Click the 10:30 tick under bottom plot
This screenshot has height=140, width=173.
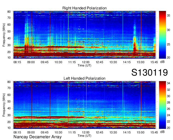click(x=58, y=132)
